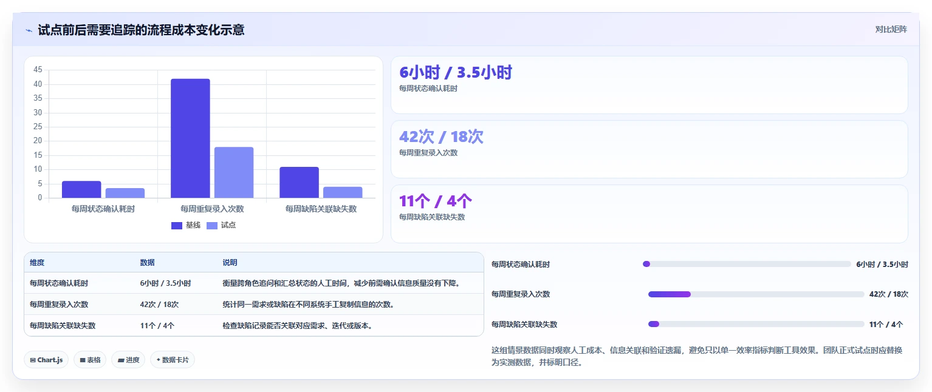Click chart x-axis label 每周重复录入次数
Image resolution: width=932 pixels, height=392 pixels.
[x=212, y=209]
